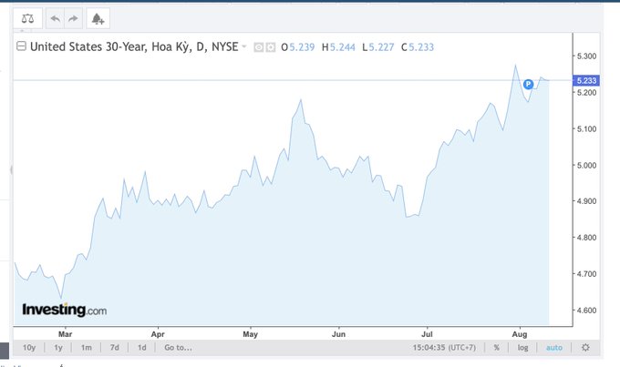The image size is (620, 367).
Task: Click the Mar label on time axis
Action: [x=66, y=334]
